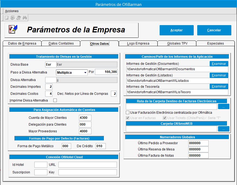This screenshot has height=185, width=237.
Task: Click the Divisa Base label
Action: [x=19, y=65]
